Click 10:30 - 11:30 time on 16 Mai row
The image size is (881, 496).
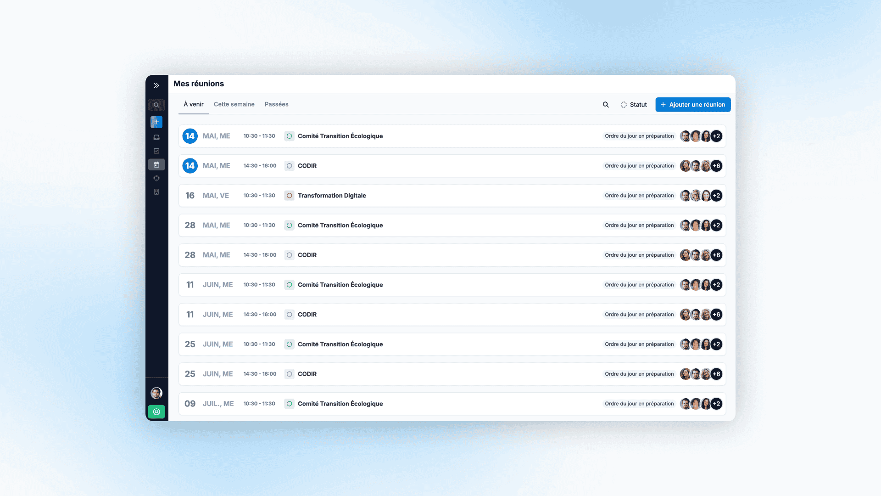point(259,196)
